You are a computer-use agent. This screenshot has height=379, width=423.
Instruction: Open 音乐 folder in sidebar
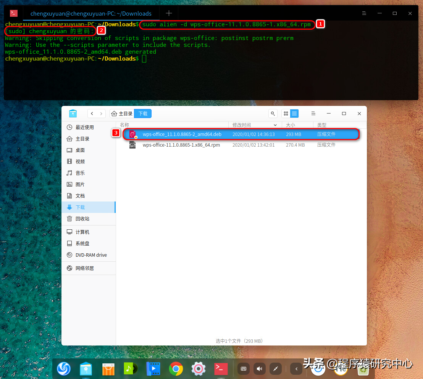(x=89, y=173)
